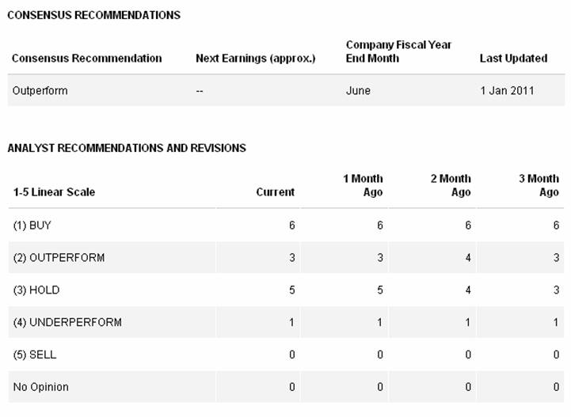Click the 1 Jan 2011 date cell
This screenshot has height=417, width=571.
point(507,91)
